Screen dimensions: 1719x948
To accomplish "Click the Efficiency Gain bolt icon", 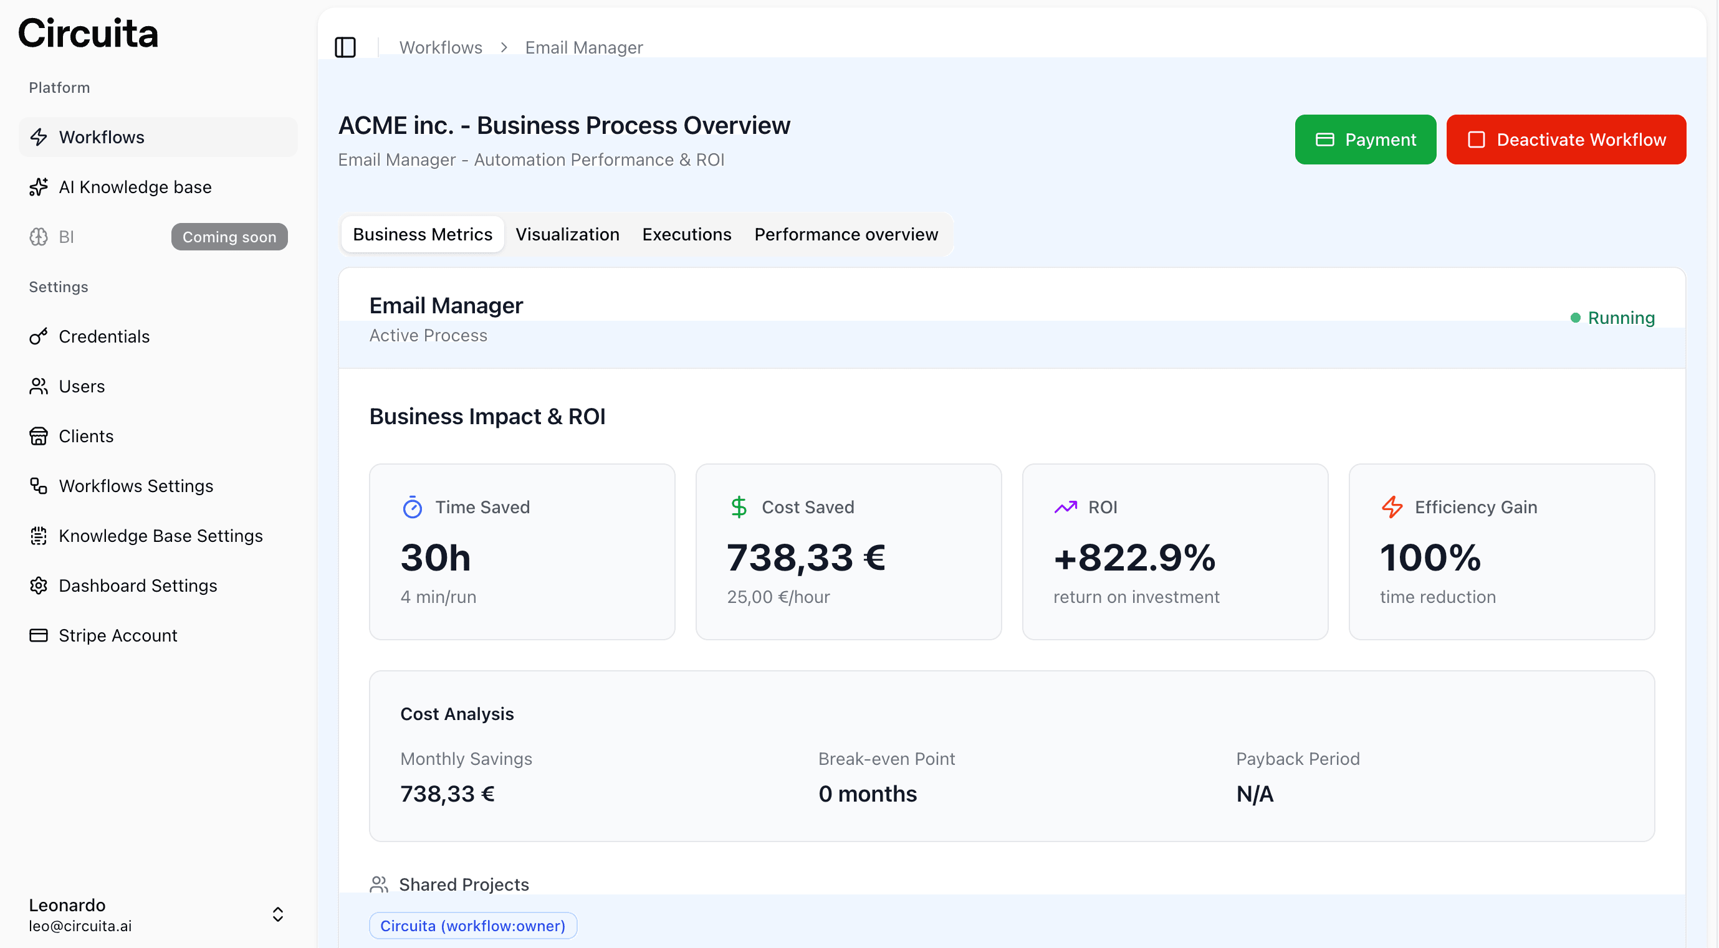I will click(1392, 508).
